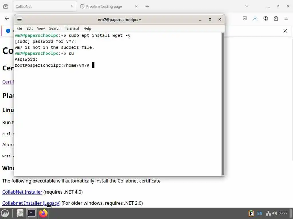
Task: Click the P tray icon
Action: [251, 213]
